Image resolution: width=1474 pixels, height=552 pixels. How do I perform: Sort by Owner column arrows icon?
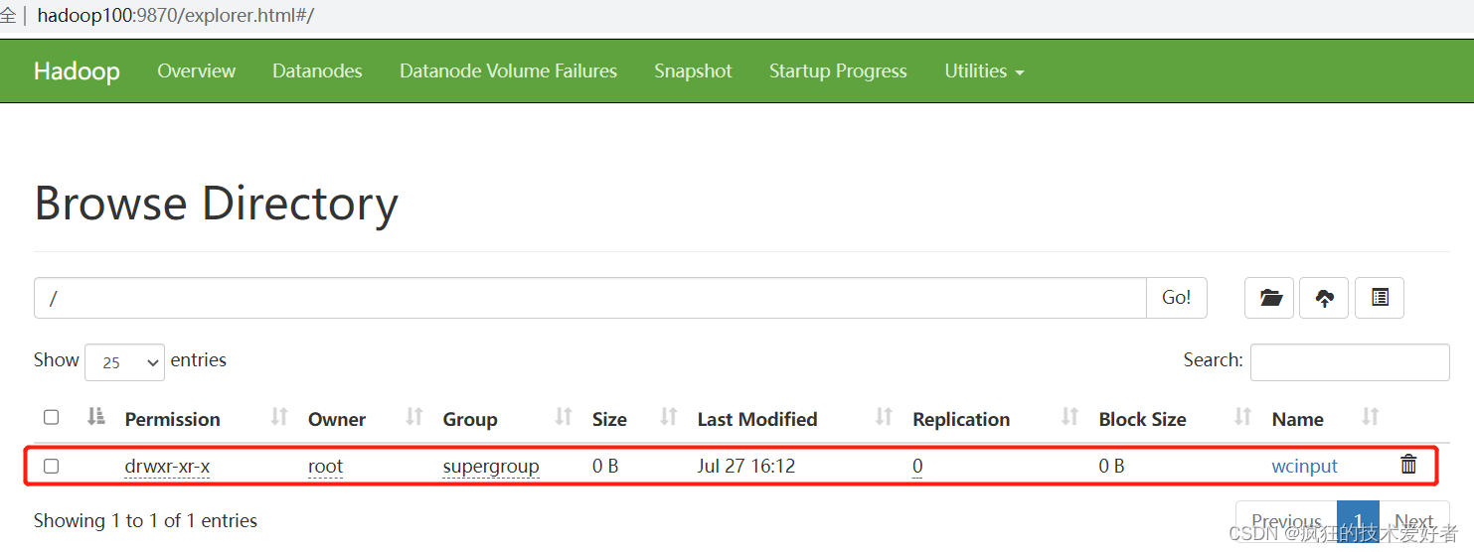pyautogui.click(x=414, y=418)
